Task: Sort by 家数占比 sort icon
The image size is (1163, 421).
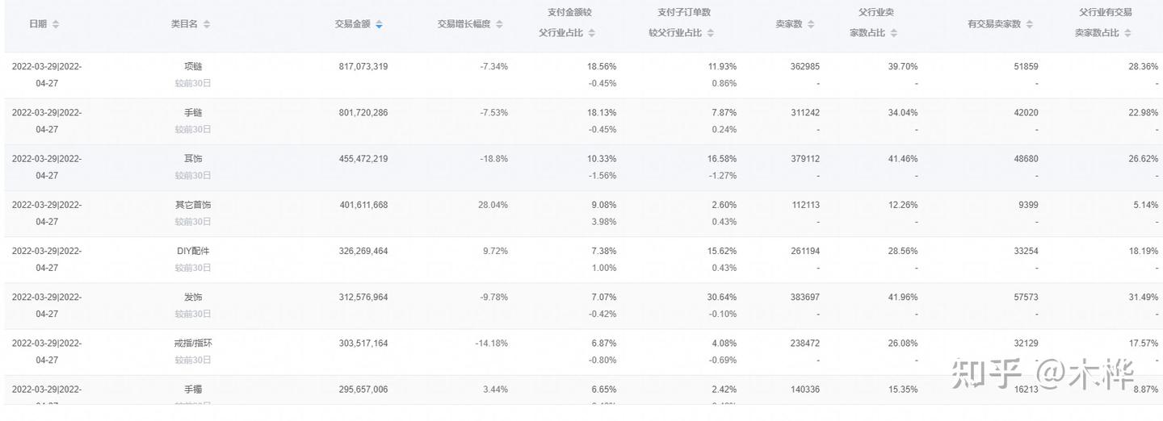Action: 894,33
